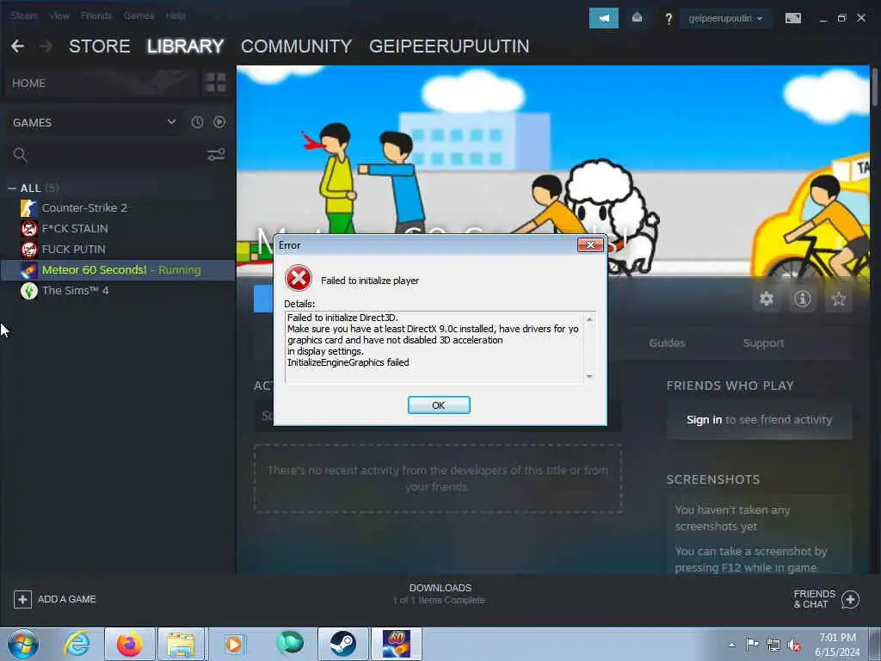881x661 pixels.
Task: Open the Help menu
Action: click(176, 15)
